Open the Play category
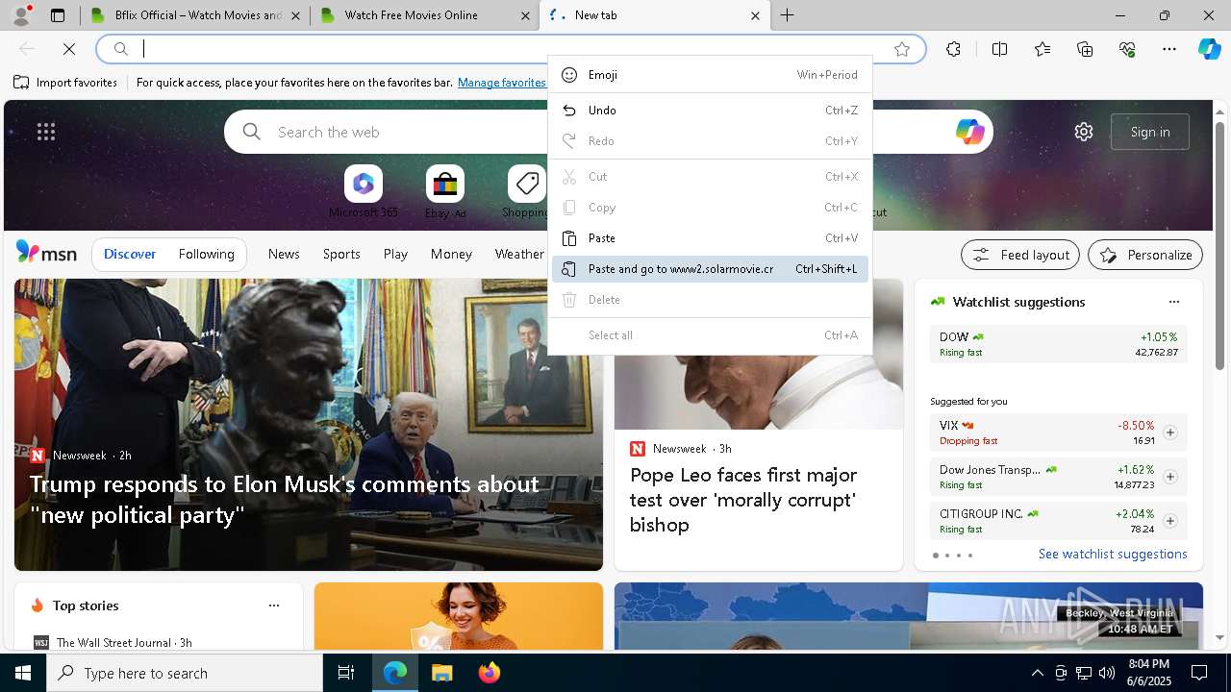The width and height of the screenshot is (1231, 692). 395,254
